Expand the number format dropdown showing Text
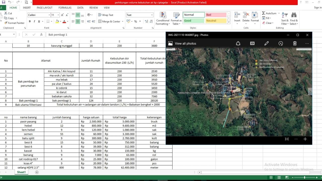Screen dimensions: 322x181 [152, 15]
